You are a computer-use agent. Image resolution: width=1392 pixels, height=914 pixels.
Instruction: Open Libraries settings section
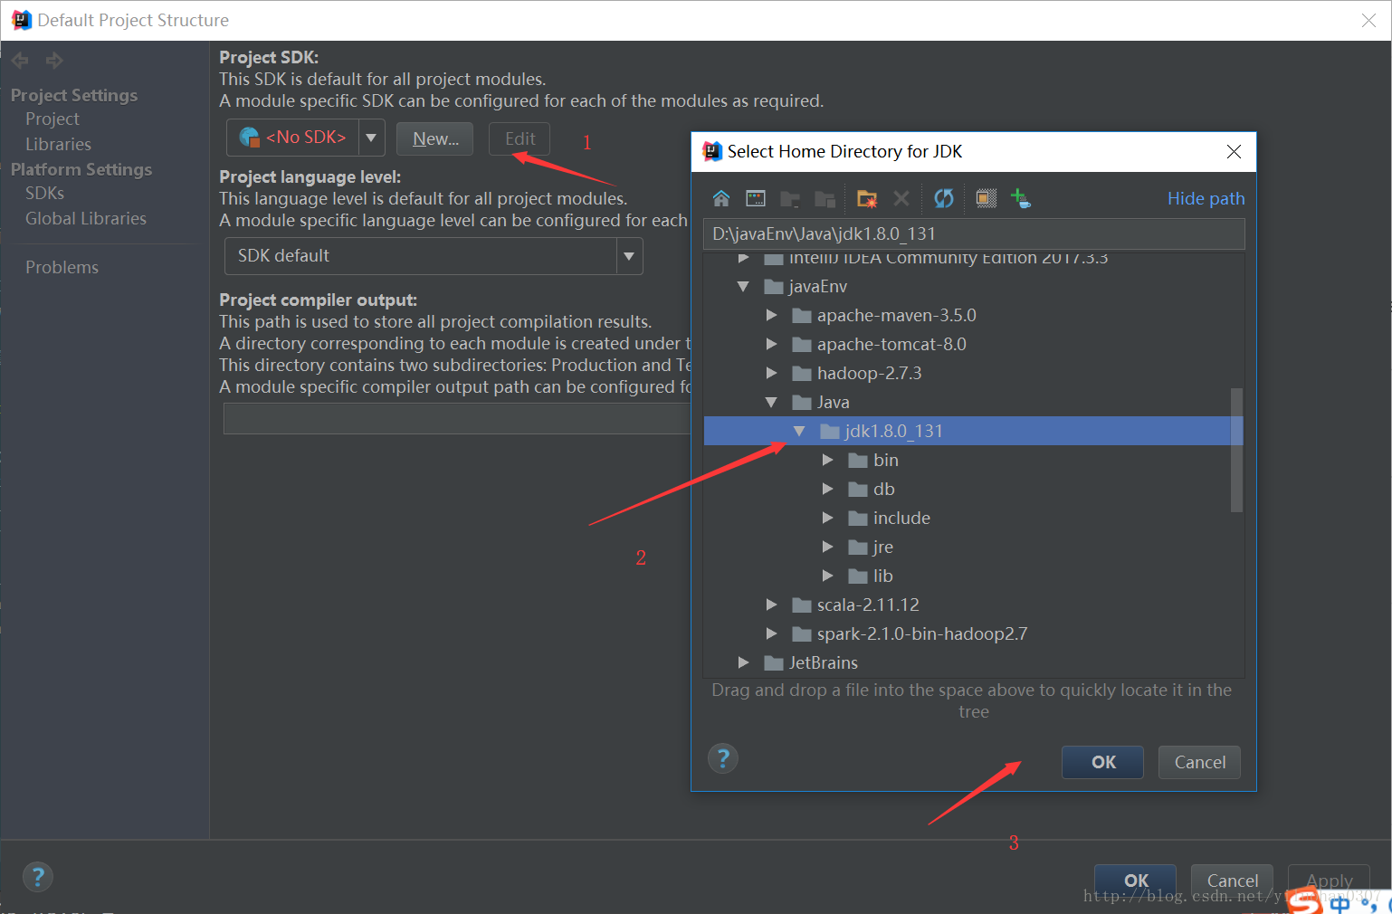(58, 145)
